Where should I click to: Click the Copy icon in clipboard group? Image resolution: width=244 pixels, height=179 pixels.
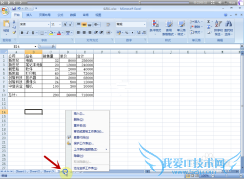(x=14, y=27)
